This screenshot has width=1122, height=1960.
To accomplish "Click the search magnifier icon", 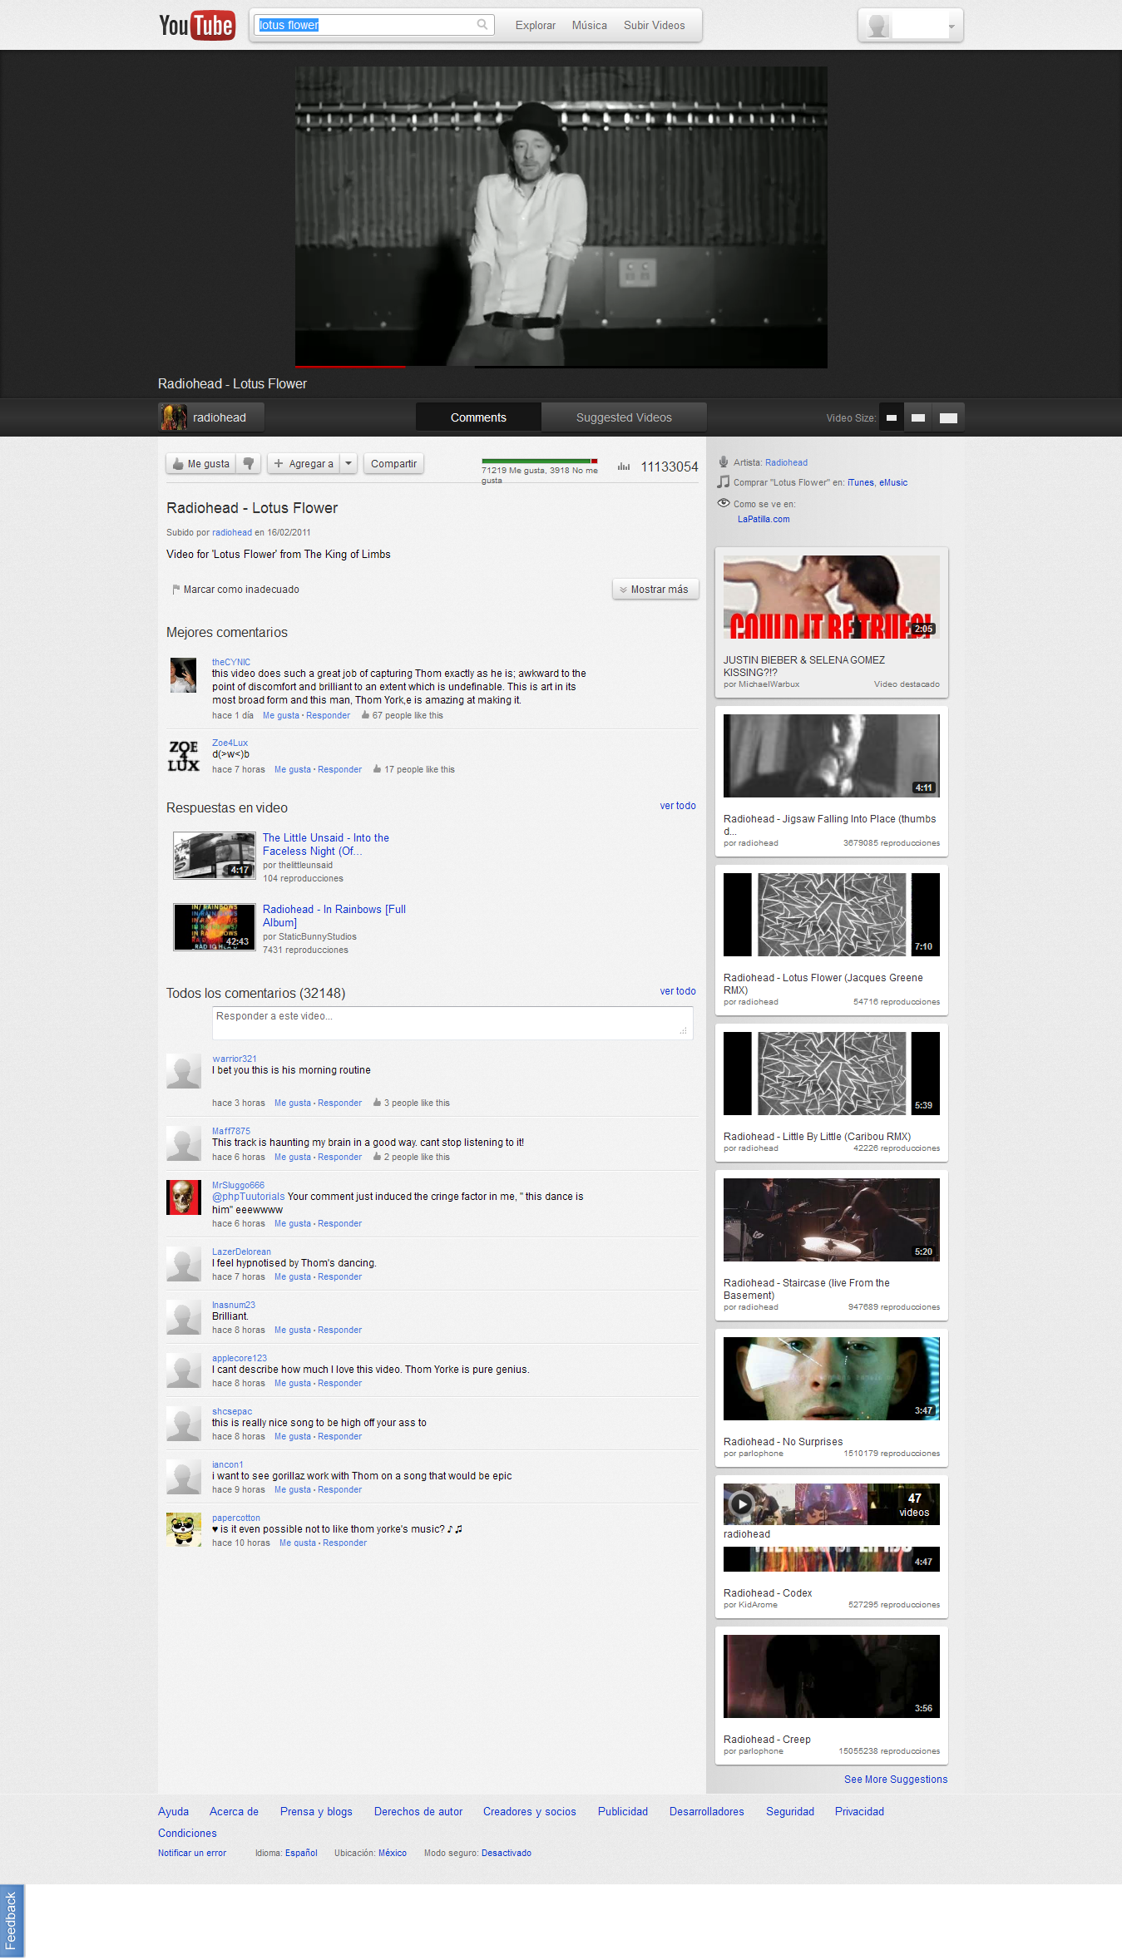I will pos(482,24).
